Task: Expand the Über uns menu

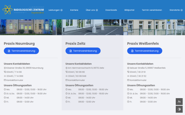Action: pos(92,10)
